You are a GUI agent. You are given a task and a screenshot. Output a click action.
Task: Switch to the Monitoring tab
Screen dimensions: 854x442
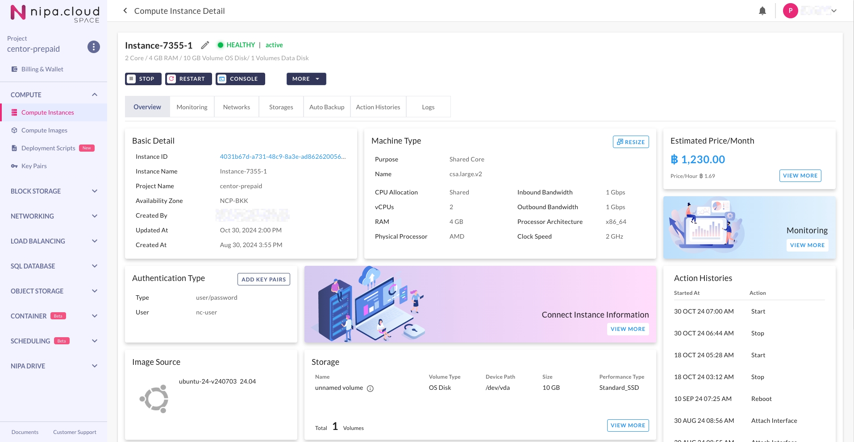[x=192, y=107]
